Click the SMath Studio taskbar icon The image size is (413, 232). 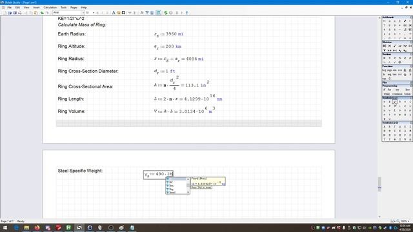79,227
